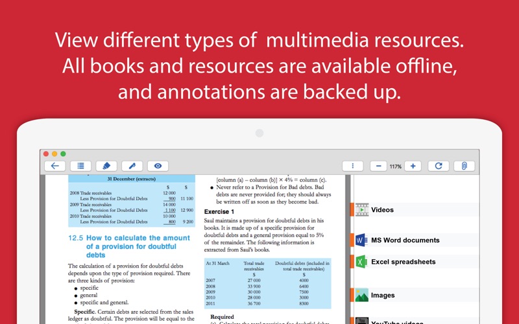This screenshot has width=519, height=324.
Task: Minimize the window with the yellow button
Action: 54,154
